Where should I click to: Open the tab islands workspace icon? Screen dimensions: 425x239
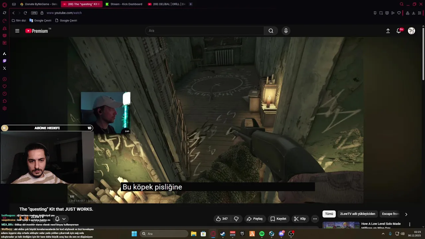pyautogui.click(x=14, y=4)
